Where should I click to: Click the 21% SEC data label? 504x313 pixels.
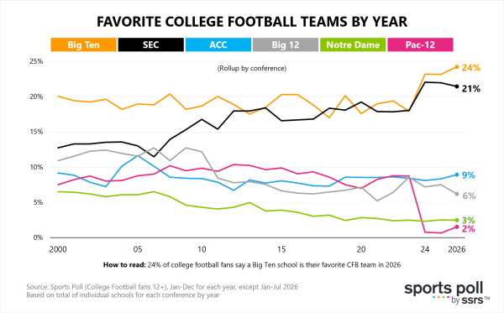click(x=471, y=89)
